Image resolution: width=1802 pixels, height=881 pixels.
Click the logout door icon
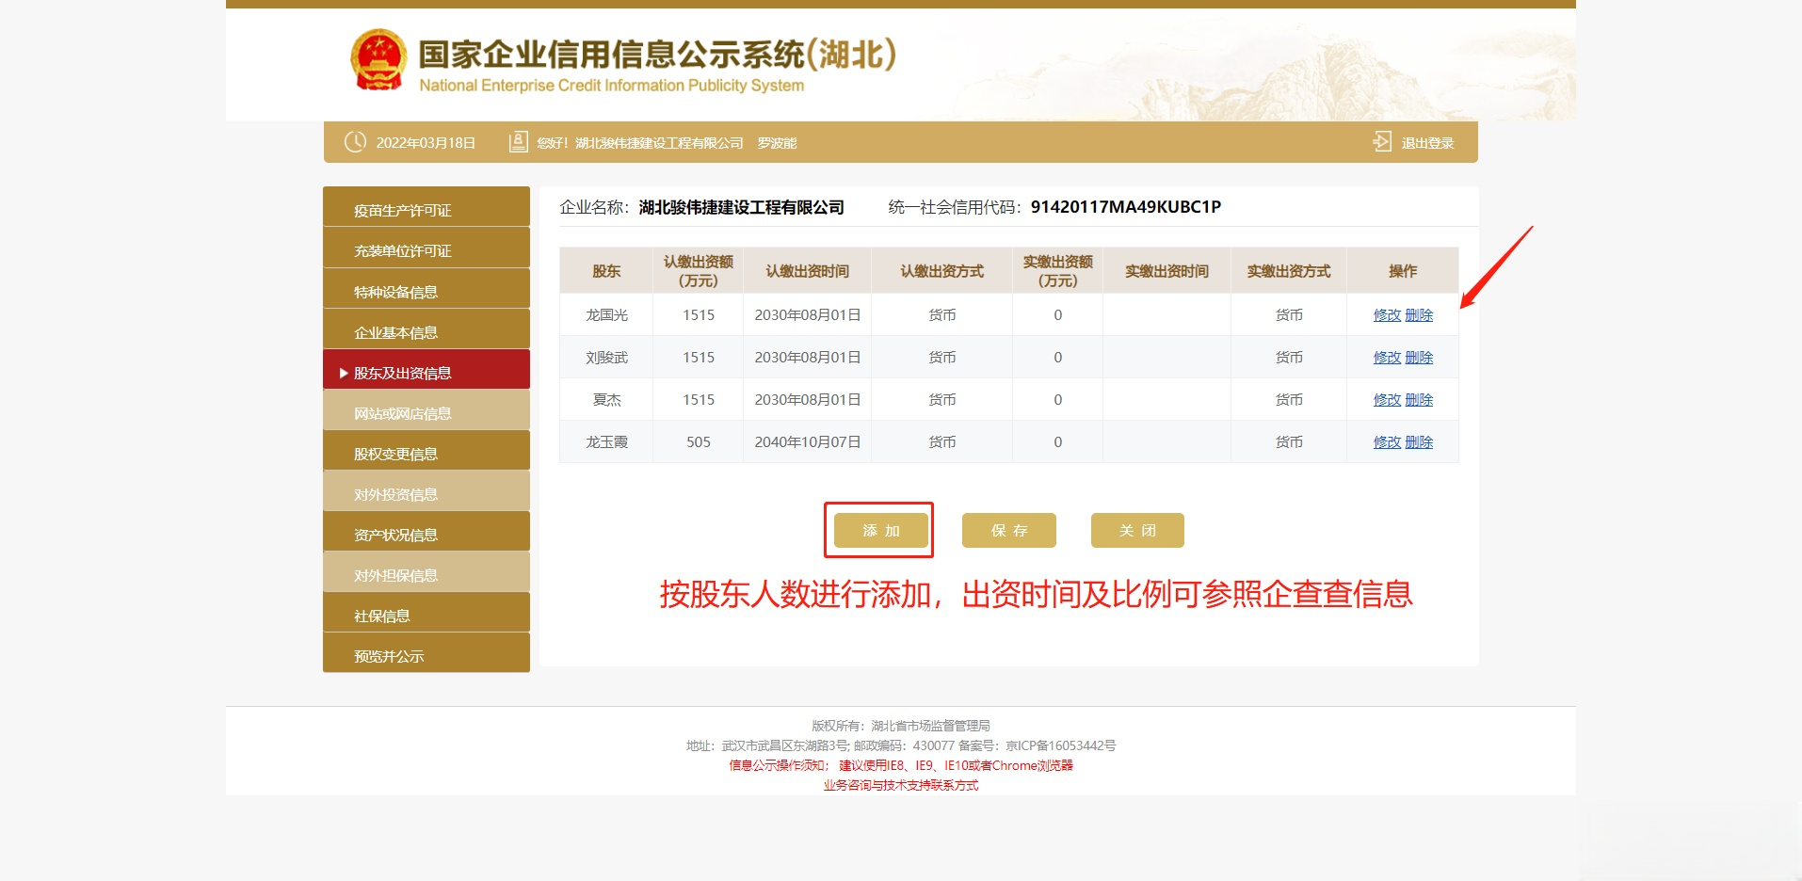(x=1381, y=142)
